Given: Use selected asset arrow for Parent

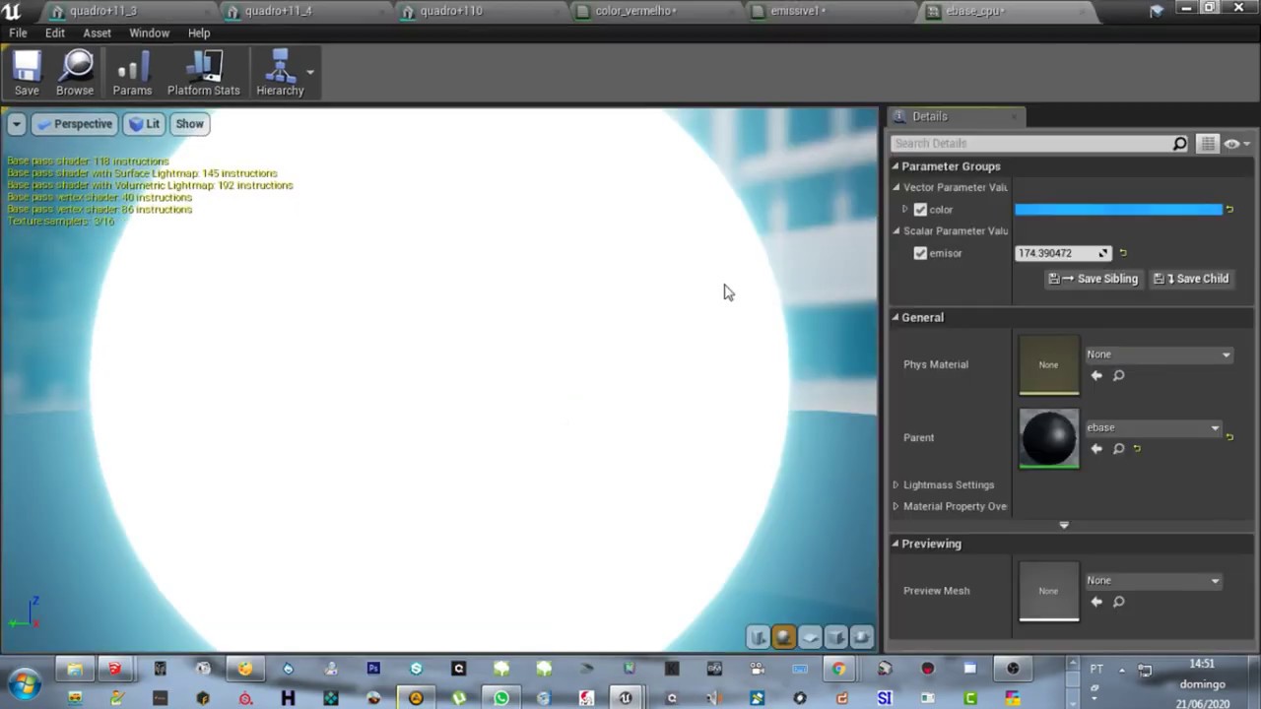Looking at the screenshot, I should pos(1096,449).
